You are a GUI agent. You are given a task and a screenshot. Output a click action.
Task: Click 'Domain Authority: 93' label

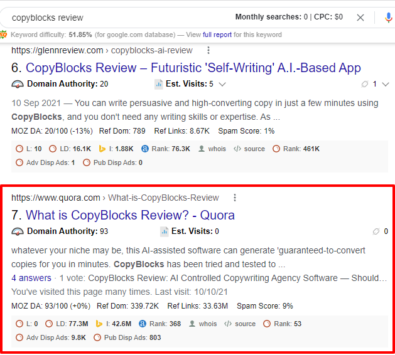68,231
